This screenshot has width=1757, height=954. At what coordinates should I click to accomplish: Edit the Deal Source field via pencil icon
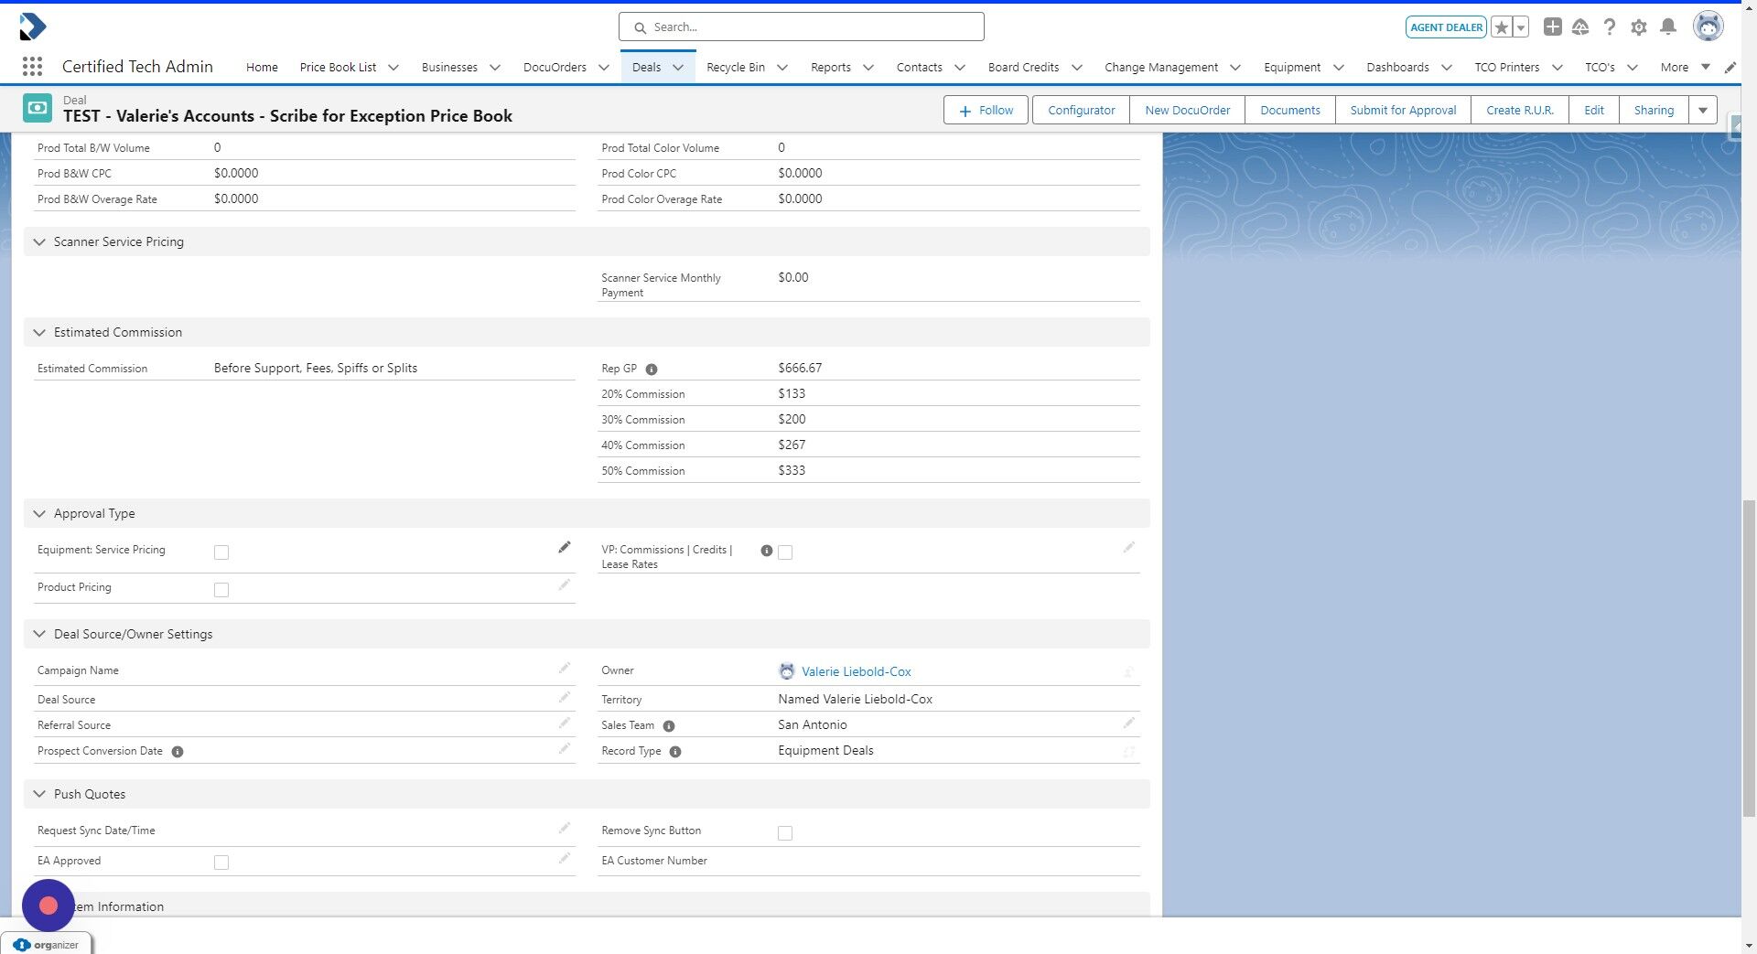[566, 697]
